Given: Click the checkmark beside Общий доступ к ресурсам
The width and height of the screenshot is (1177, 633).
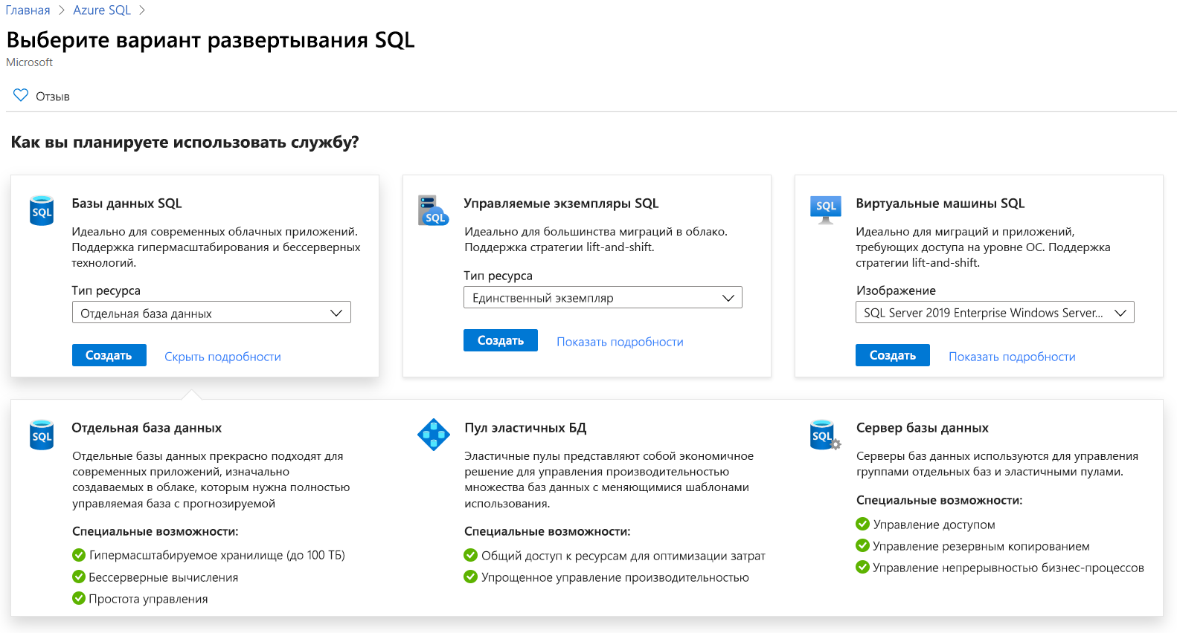Looking at the screenshot, I should 471,555.
